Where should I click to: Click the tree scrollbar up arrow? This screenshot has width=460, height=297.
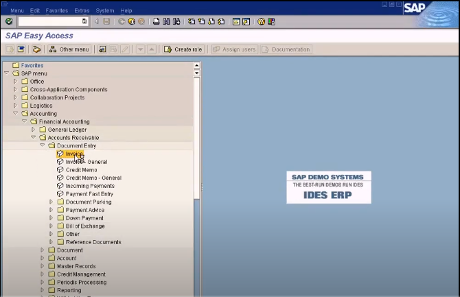(x=197, y=65)
